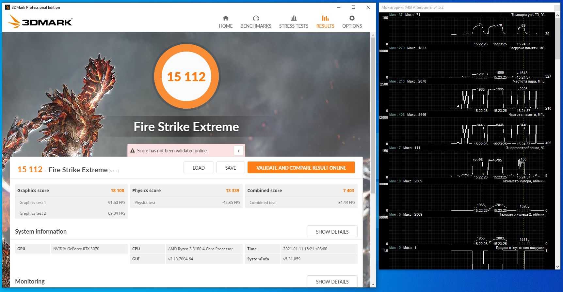
Task: Click the Afterburner monitoring scroll-down arrow
Action: 557,267
